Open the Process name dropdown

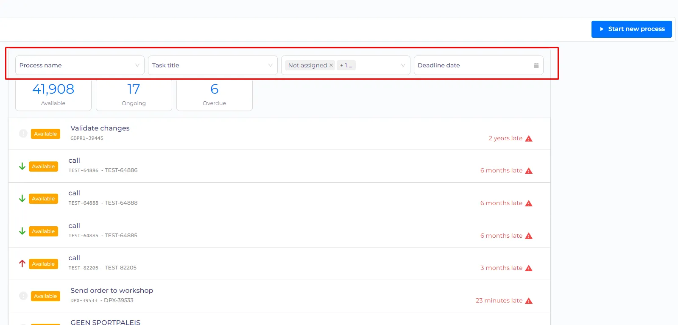(x=80, y=65)
